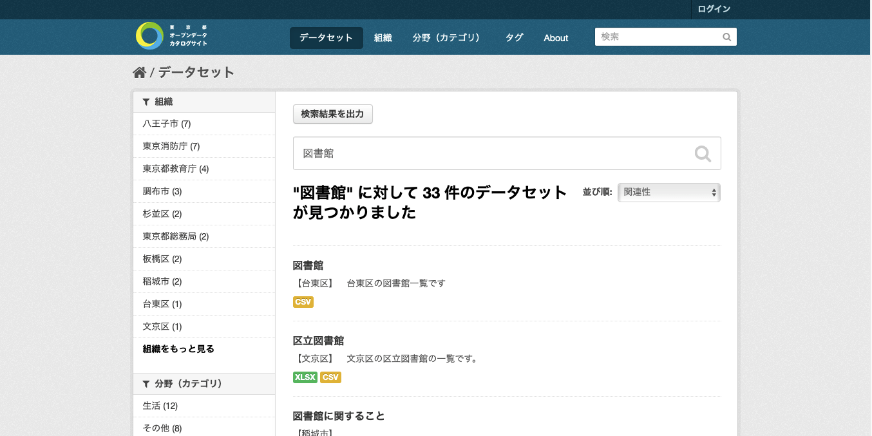Expand list with 組織をもっと見る
The width and height of the screenshot is (872, 436).
click(178, 349)
